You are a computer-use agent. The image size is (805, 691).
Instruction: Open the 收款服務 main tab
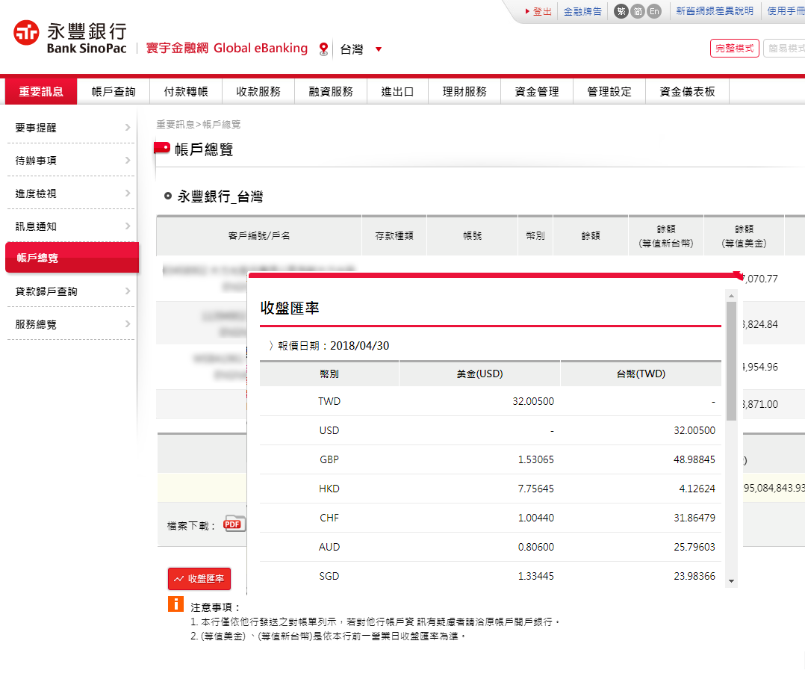tap(258, 91)
